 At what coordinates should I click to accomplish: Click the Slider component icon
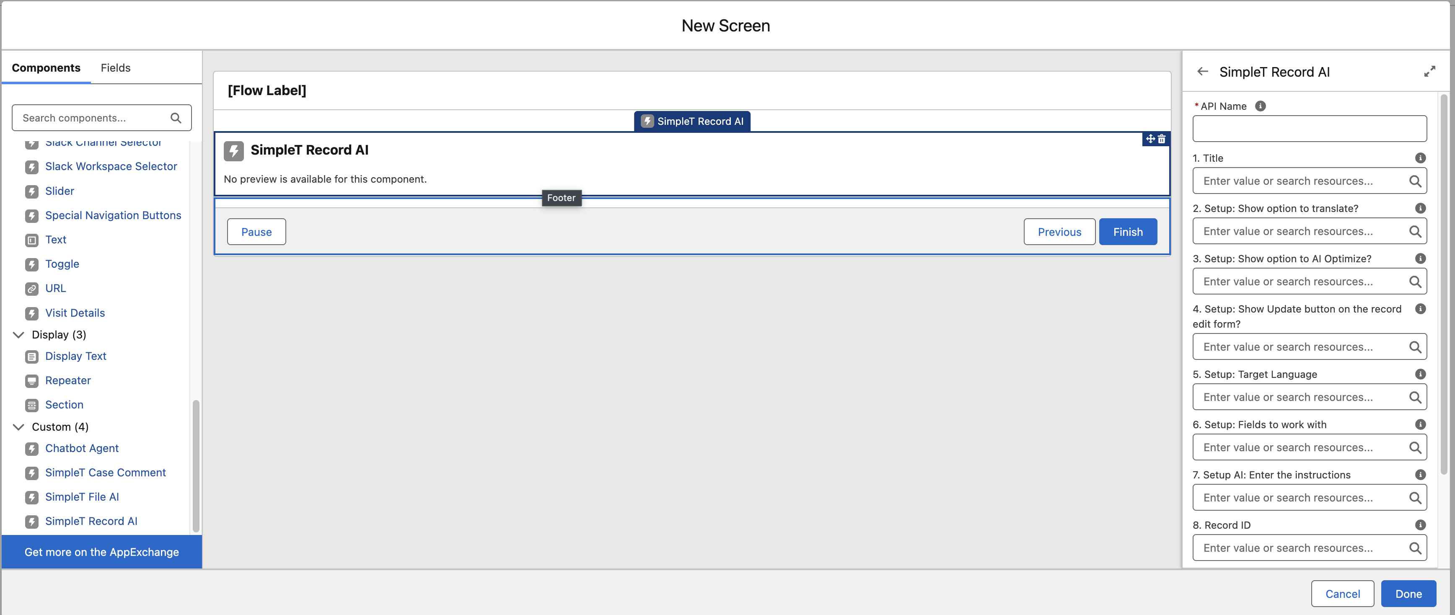(x=31, y=191)
